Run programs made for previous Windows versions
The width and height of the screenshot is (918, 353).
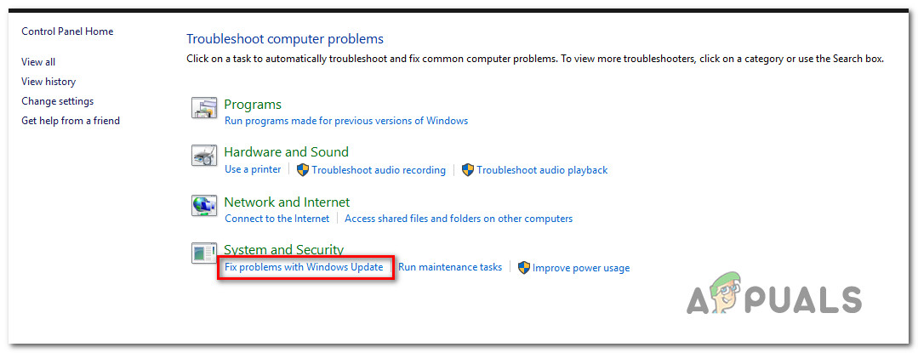(346, 121)
